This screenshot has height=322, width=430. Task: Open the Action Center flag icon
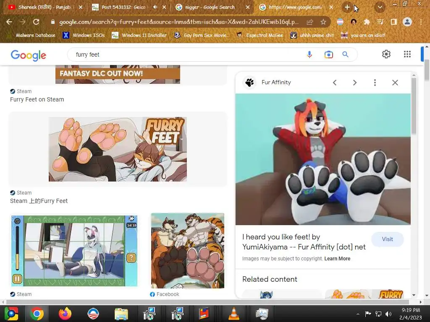pyautogui.click(x=368, y=314)
